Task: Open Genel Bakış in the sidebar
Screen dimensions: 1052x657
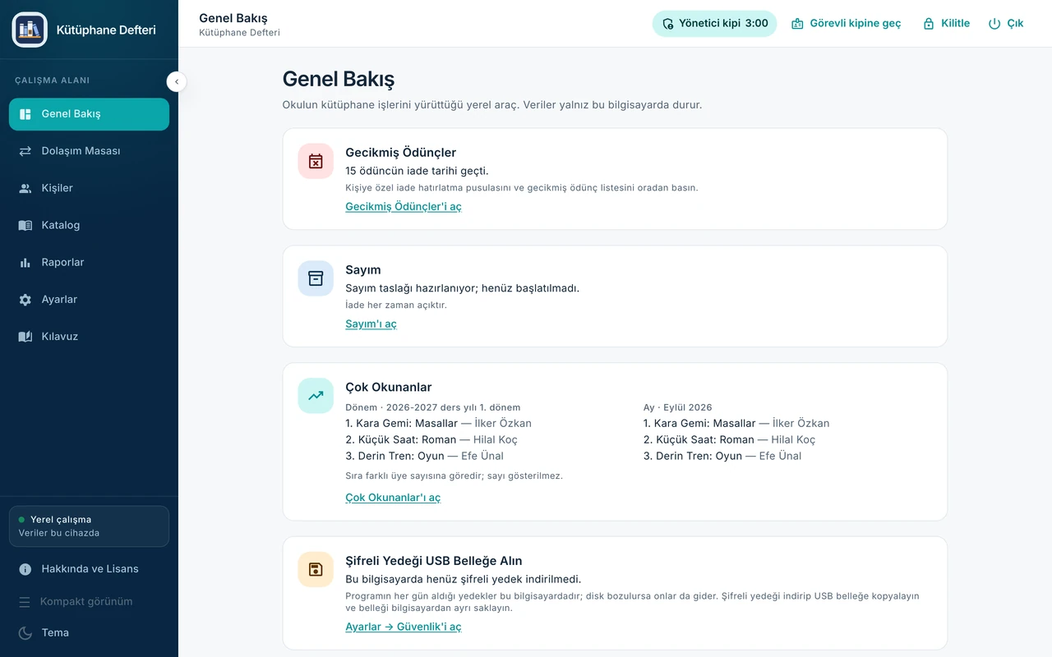Action: click(x=89, y=114)
